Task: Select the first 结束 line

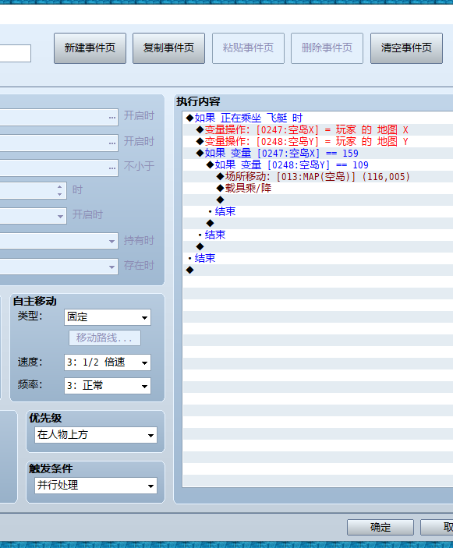Action: 318,211
